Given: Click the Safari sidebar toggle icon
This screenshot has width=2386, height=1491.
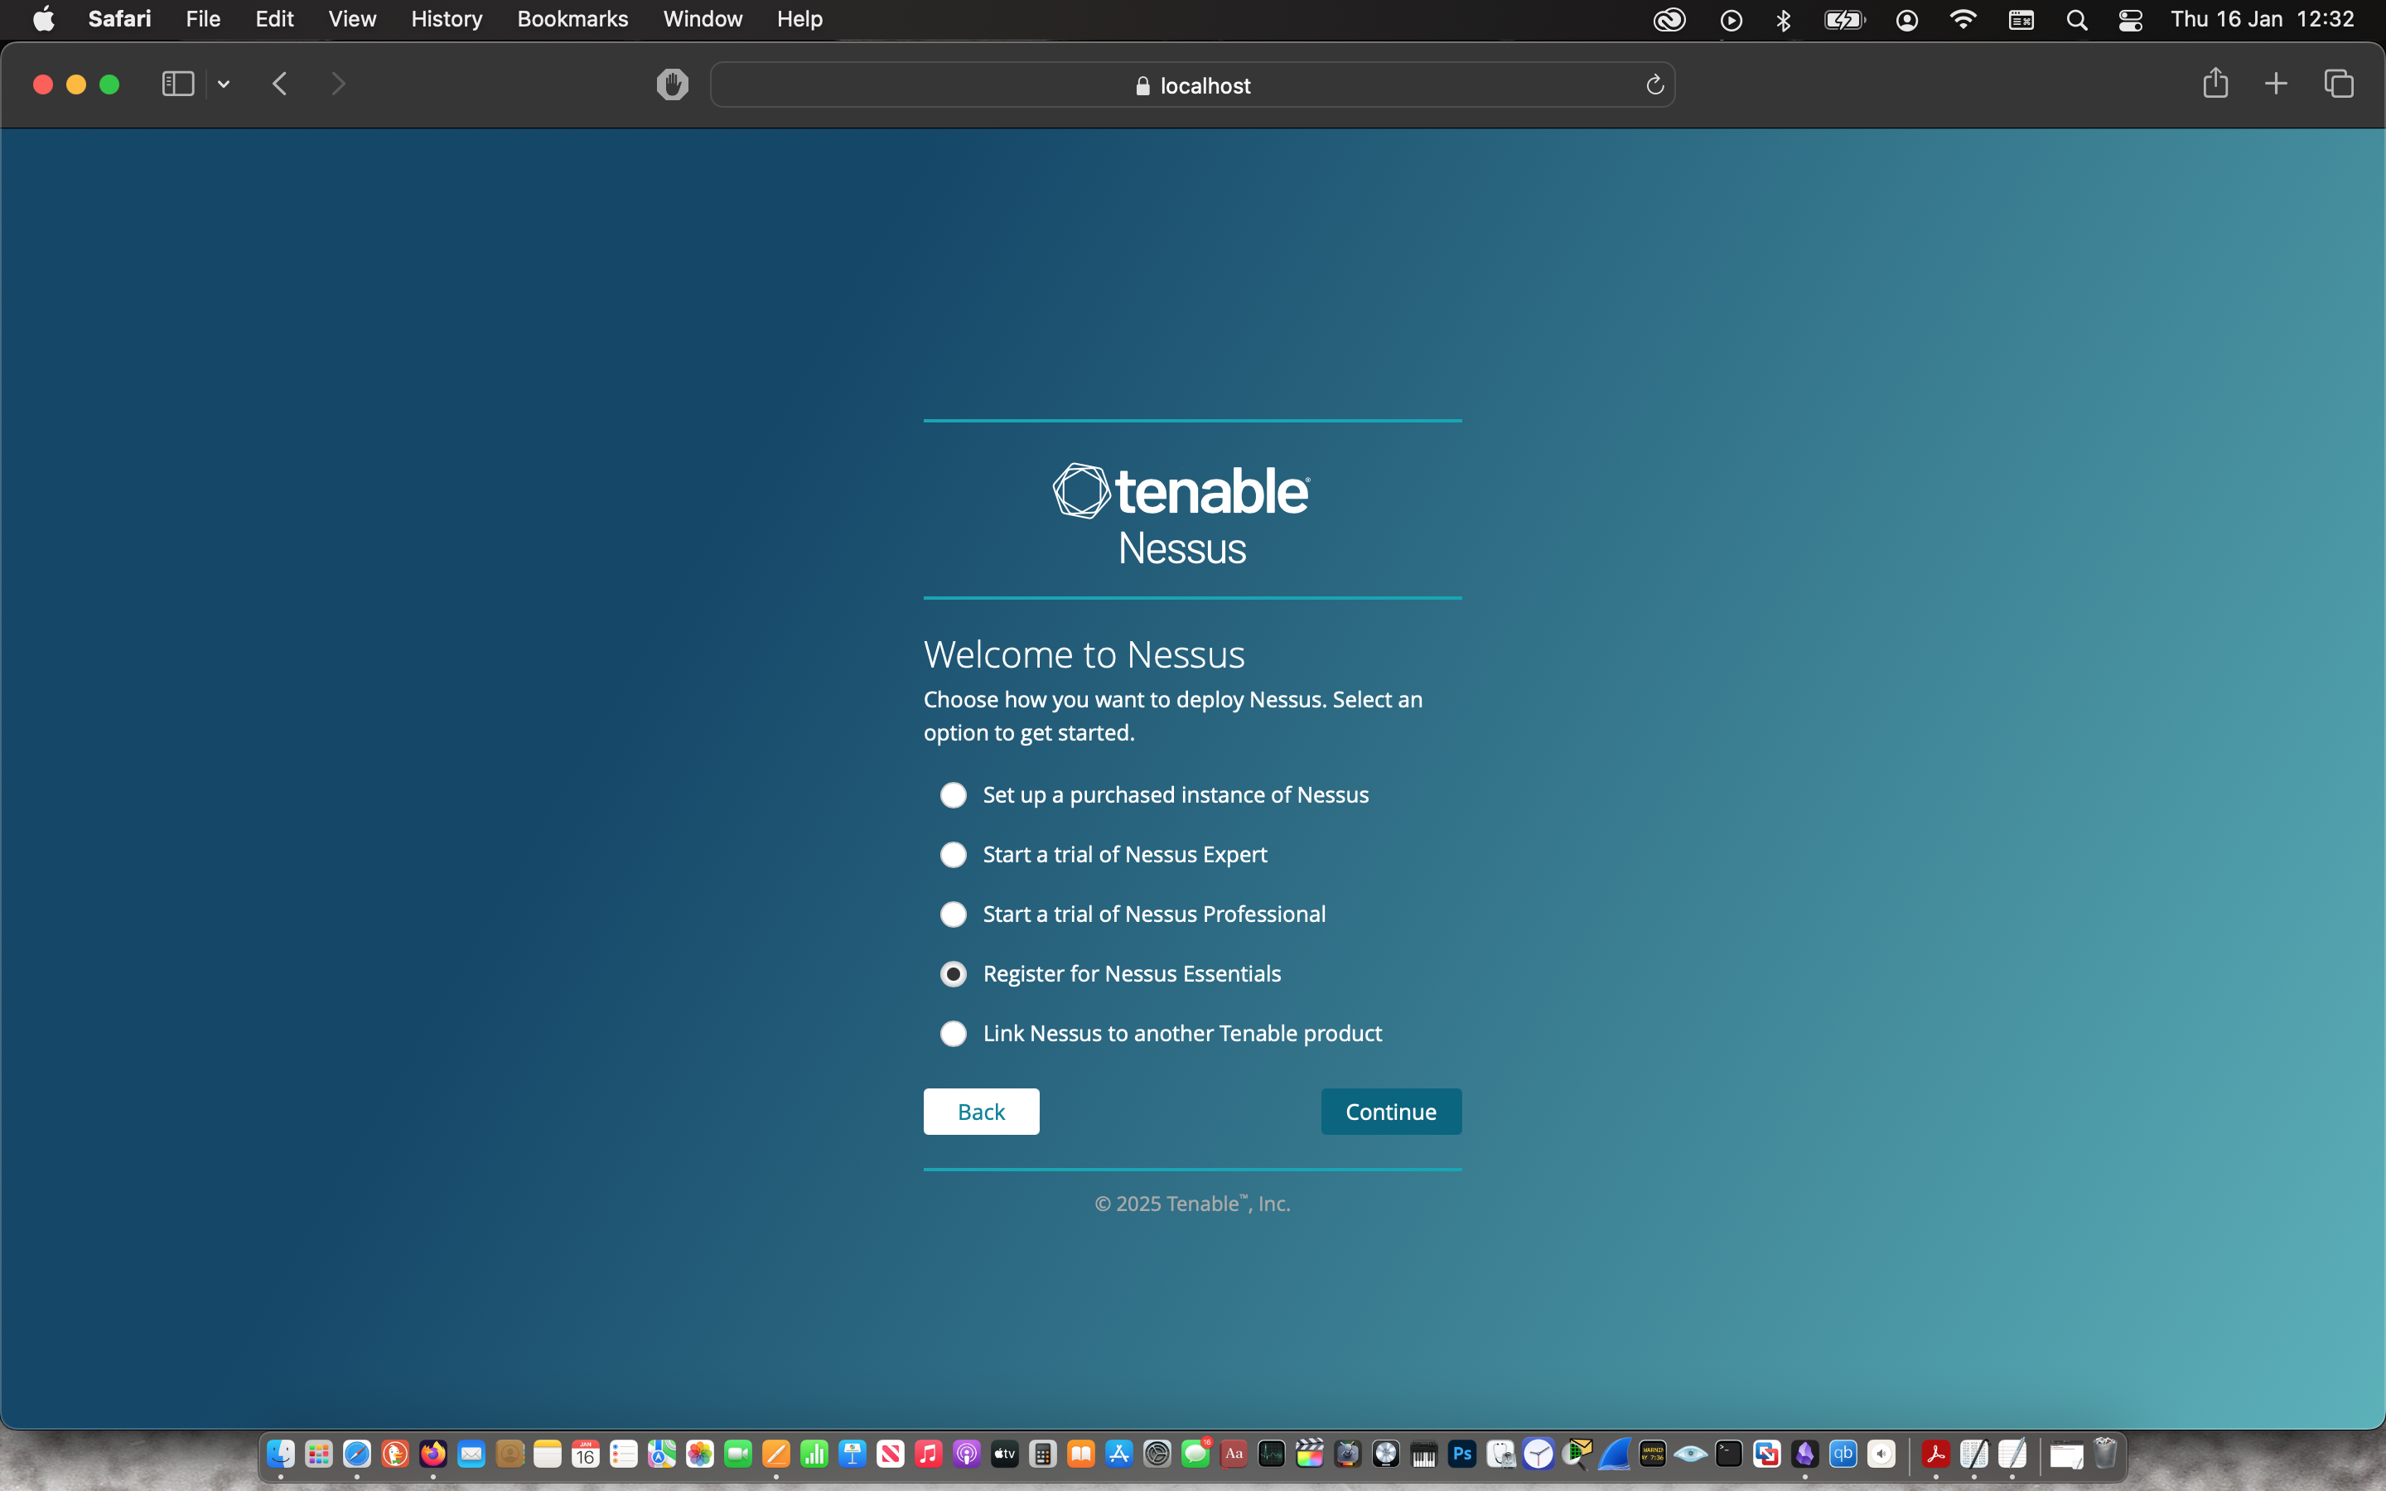Looking at the screenshot, I should (x=177, y=84).
